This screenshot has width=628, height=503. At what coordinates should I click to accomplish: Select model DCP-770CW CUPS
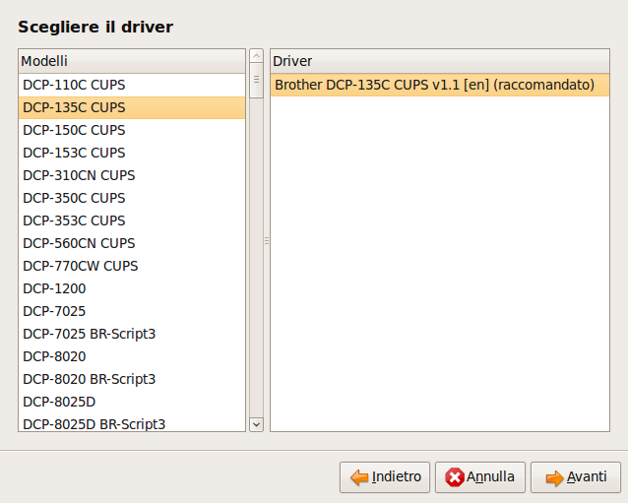(132, 266)
